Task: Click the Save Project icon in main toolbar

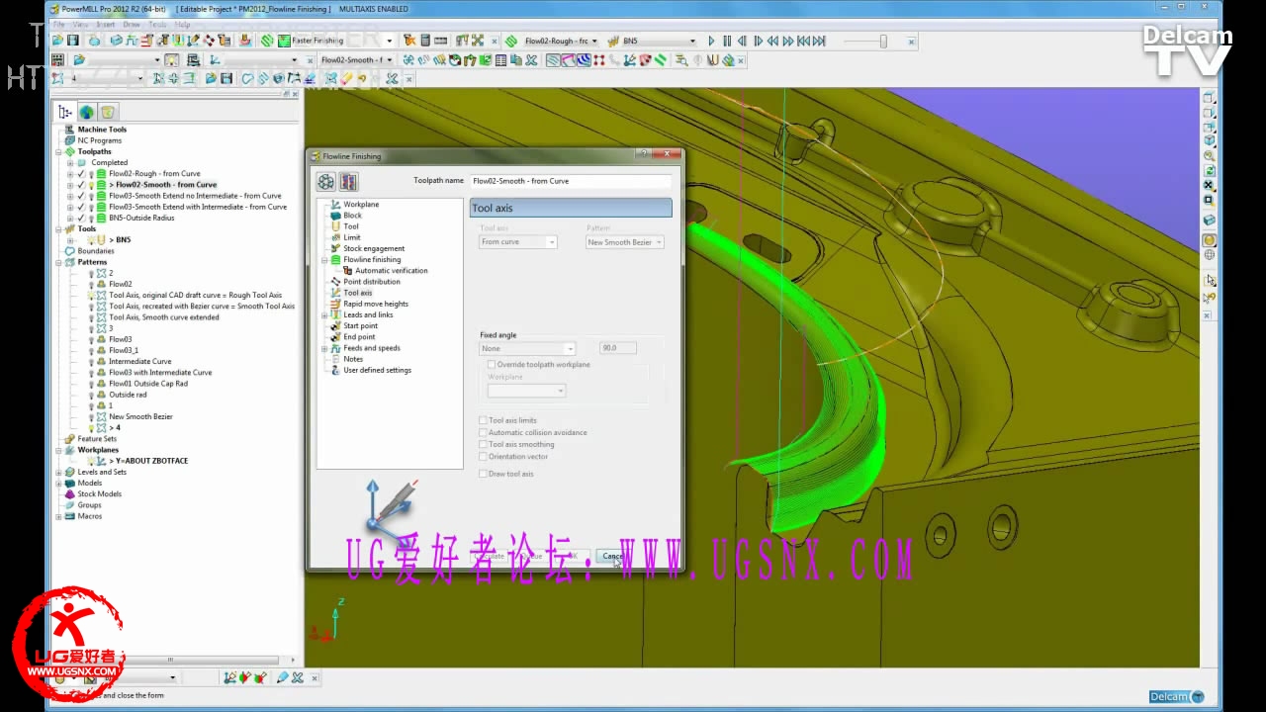Action: (x=72, y=41)
